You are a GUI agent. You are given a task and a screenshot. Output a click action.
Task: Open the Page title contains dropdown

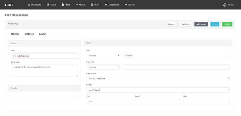click(103, 67)
